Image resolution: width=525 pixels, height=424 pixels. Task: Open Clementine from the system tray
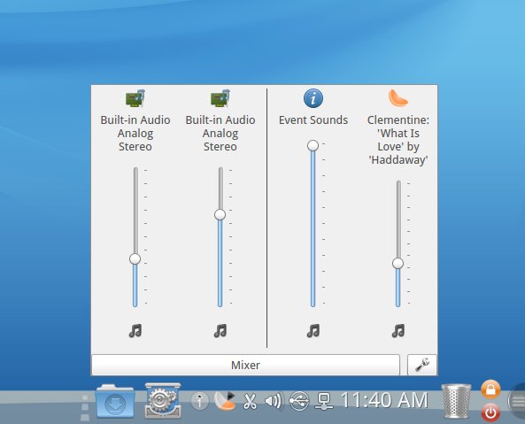[x=225, y=401]
